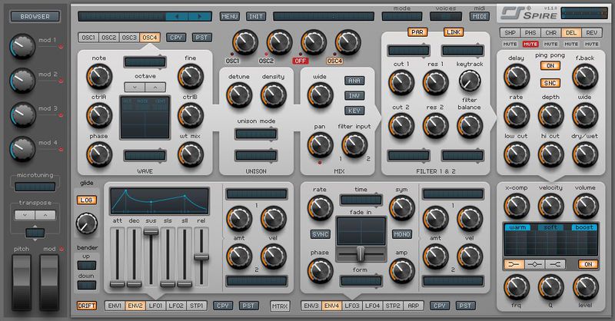Toggle the LFO SYNC button

pos(320,233)
